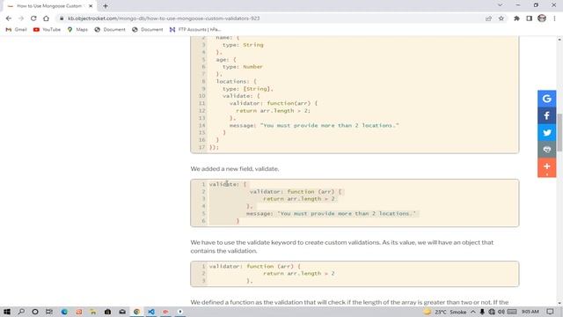563x317 pixels.
Task: Open the browser home page
Action: pos(46,18)
